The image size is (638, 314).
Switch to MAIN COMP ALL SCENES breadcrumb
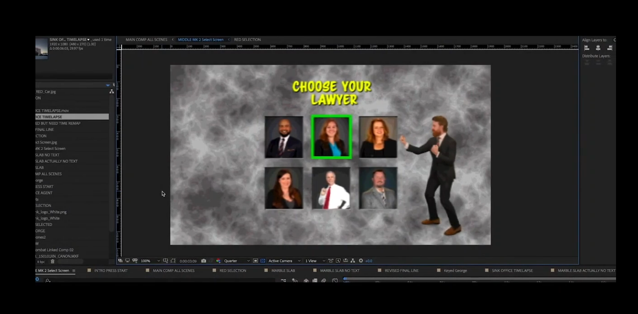pos(146,40)
